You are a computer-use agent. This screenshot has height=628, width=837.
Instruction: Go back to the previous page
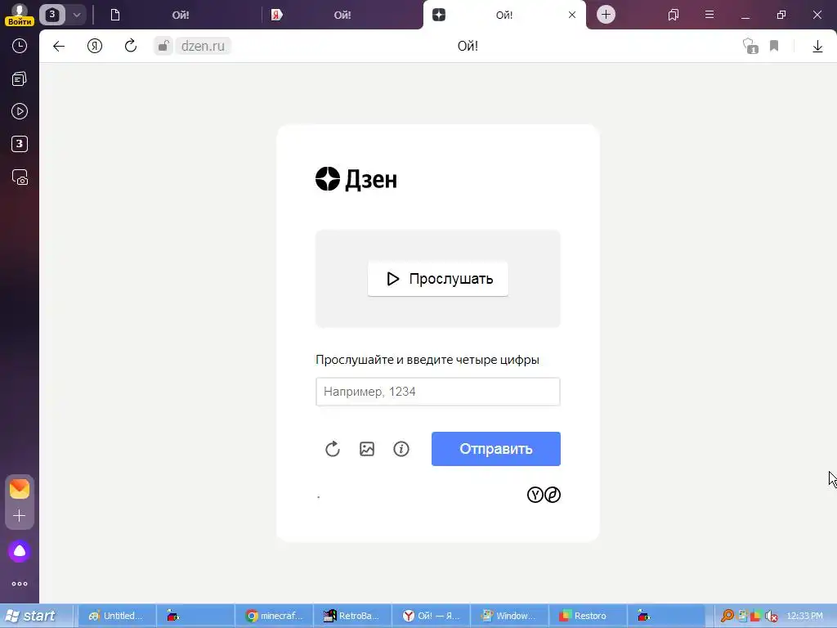(59, 46)
